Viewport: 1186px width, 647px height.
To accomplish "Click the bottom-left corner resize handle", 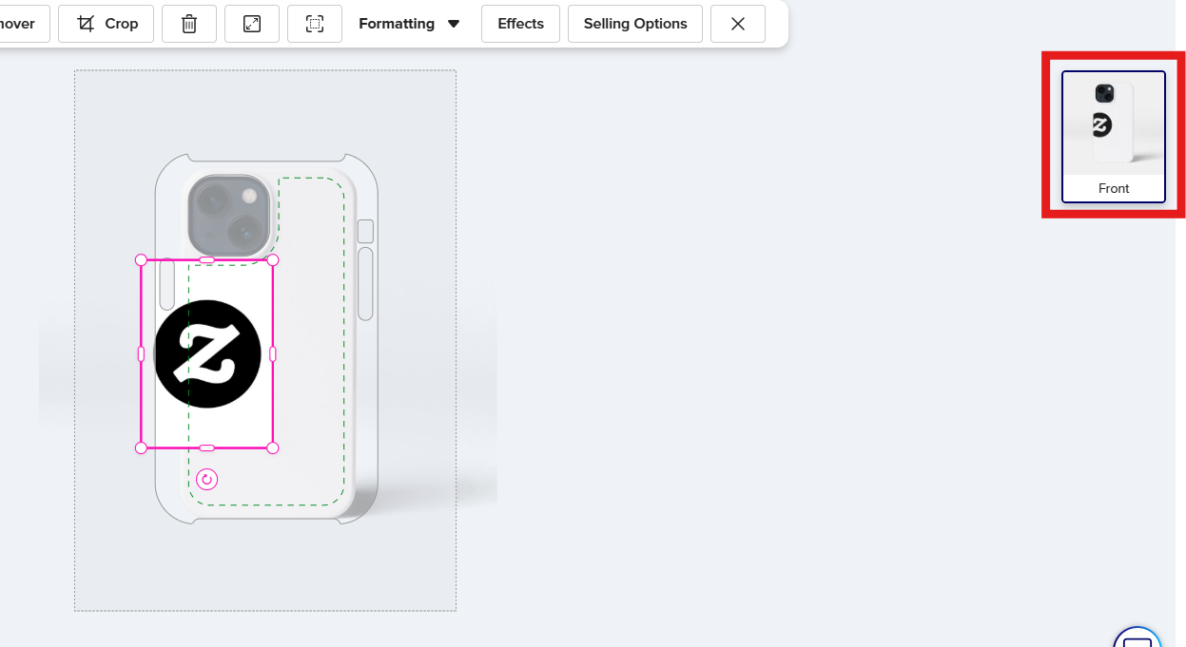I will point(141,447).
